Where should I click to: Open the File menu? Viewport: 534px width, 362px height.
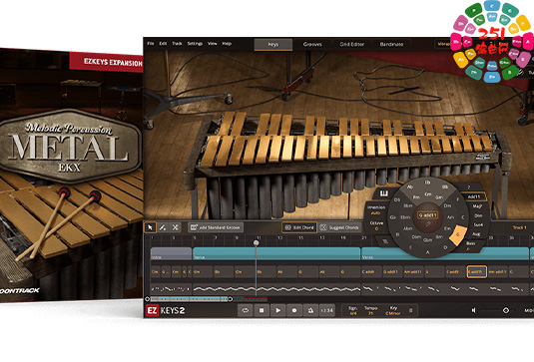point(151,44)
